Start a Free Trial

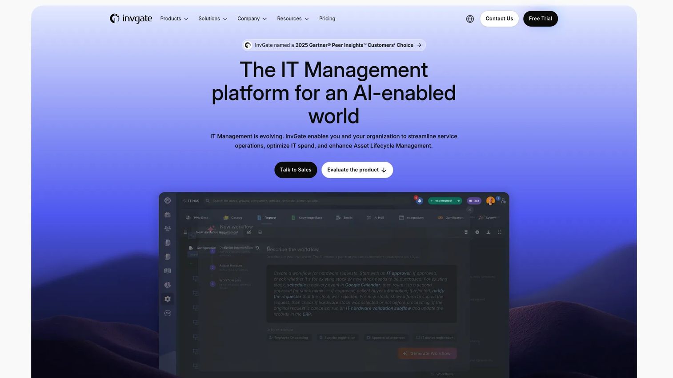coord(541,19)
